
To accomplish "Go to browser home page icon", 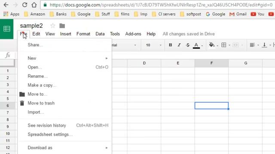I will (34, 5).
